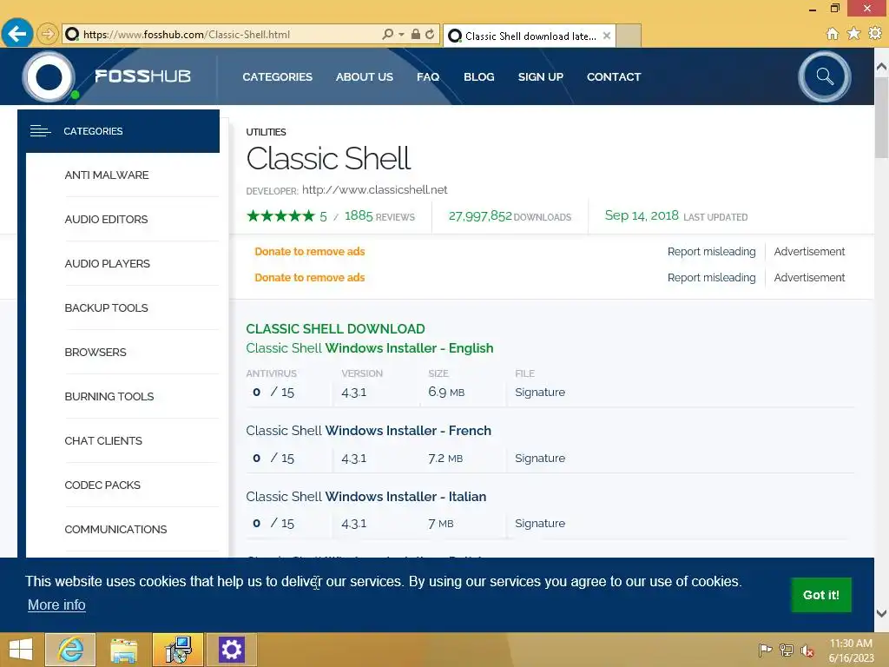Open Internet Explorer from taskbar
This screenshot has width=889, height=667.
pos(70,650)
